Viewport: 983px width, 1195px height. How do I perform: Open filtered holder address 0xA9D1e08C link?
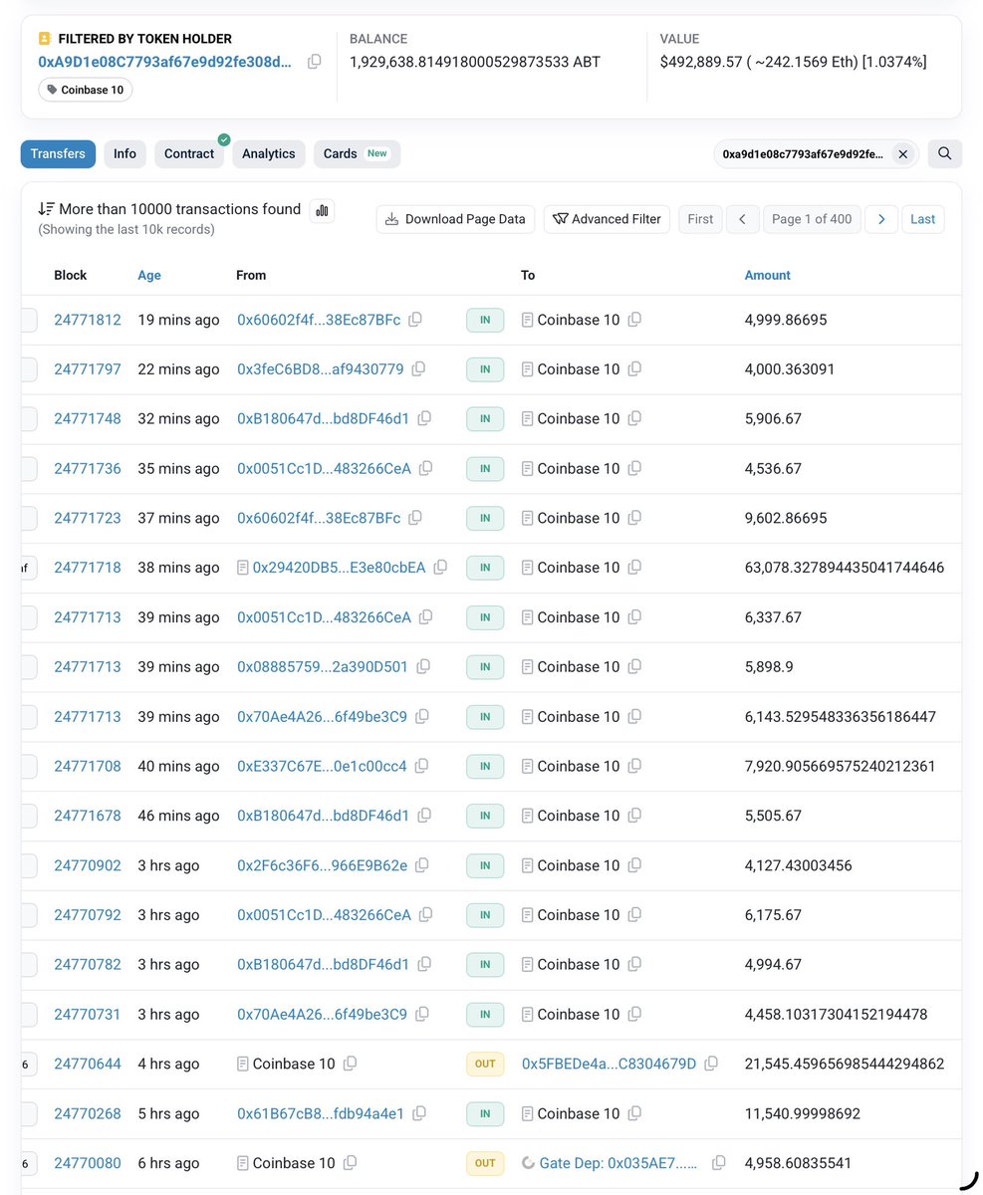point(165,62)
